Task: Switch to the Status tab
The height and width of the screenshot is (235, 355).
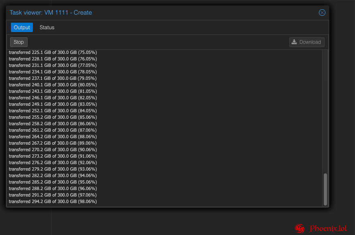Action: coord(47,27)
